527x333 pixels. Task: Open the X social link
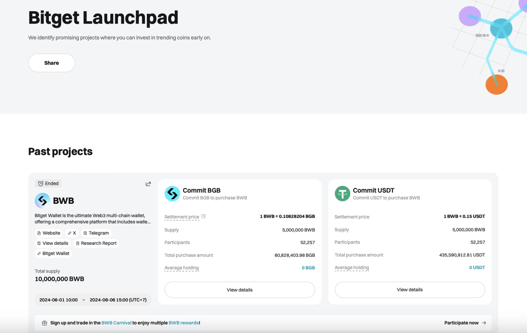72,233
